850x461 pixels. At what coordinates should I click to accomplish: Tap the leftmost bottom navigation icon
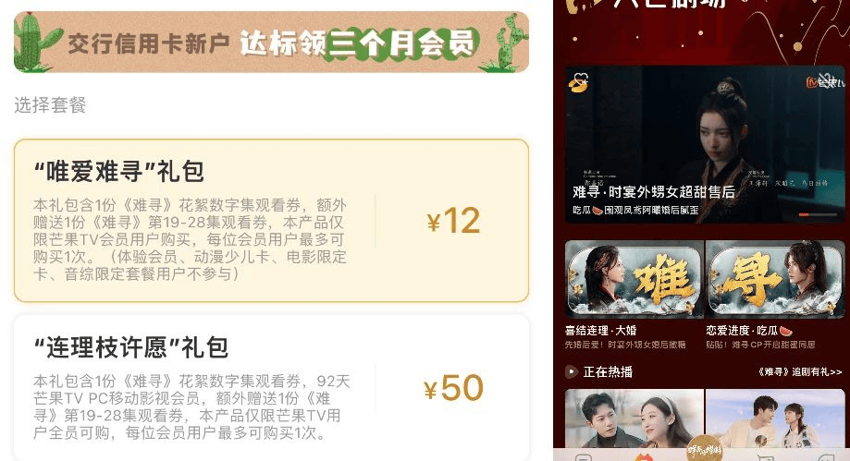tap(582, 458)
